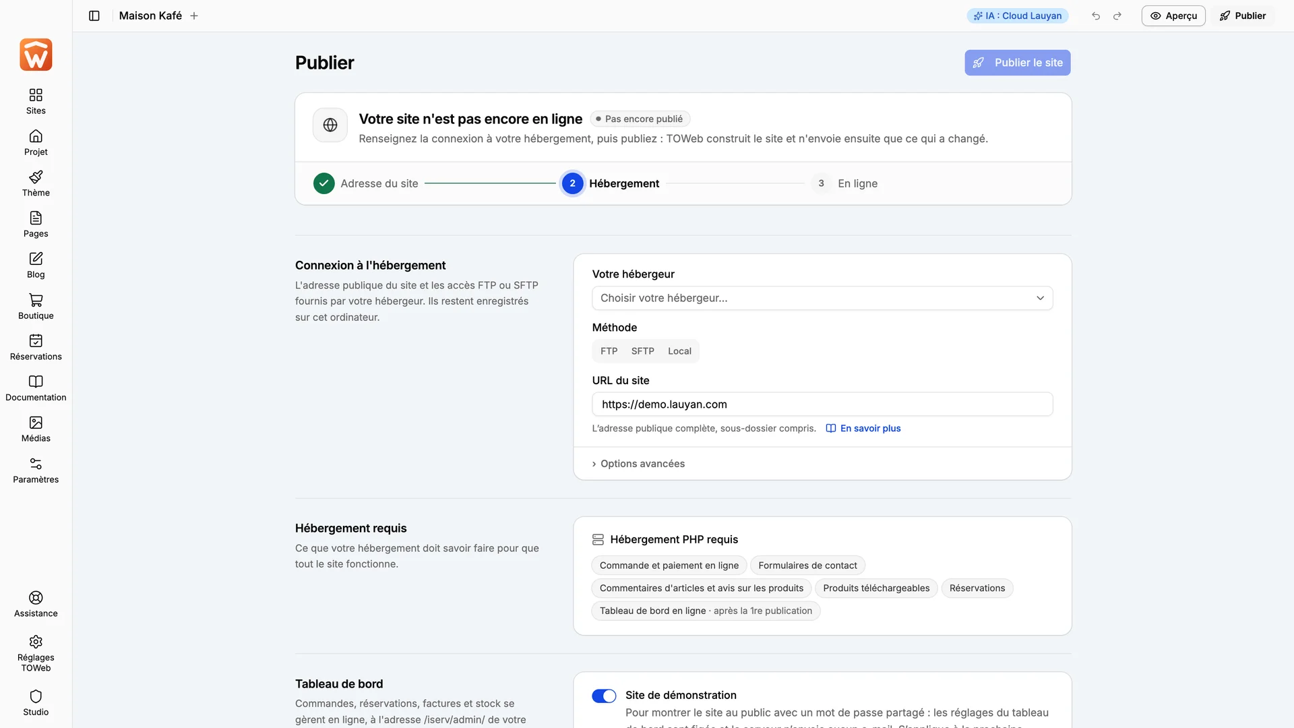Click Publier in the top bar
Image resolution: width=1294 pixels, height=728 pixels.
(x=1243, y=16)
